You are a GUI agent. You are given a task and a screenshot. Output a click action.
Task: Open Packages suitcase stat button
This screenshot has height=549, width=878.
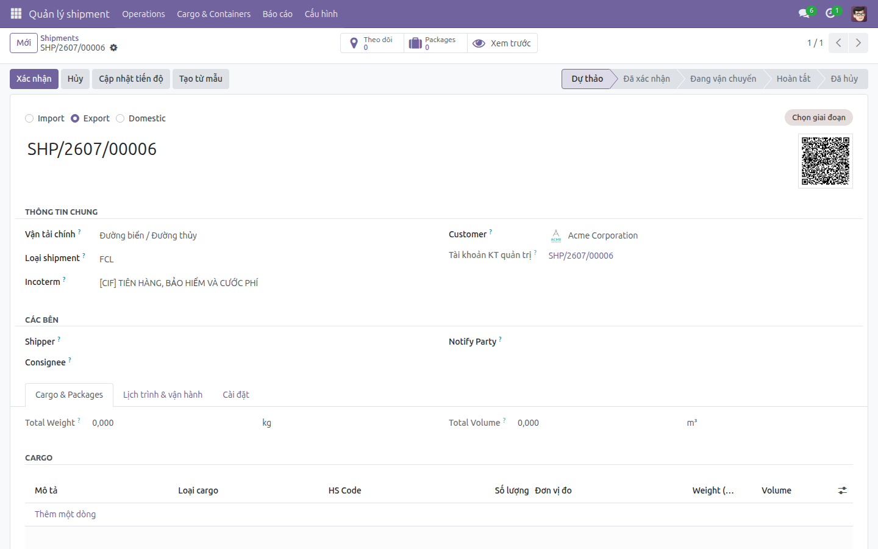(435, 43)
